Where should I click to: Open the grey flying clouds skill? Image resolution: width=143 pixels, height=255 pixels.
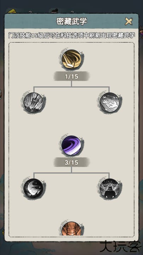(x=109, y=102)
